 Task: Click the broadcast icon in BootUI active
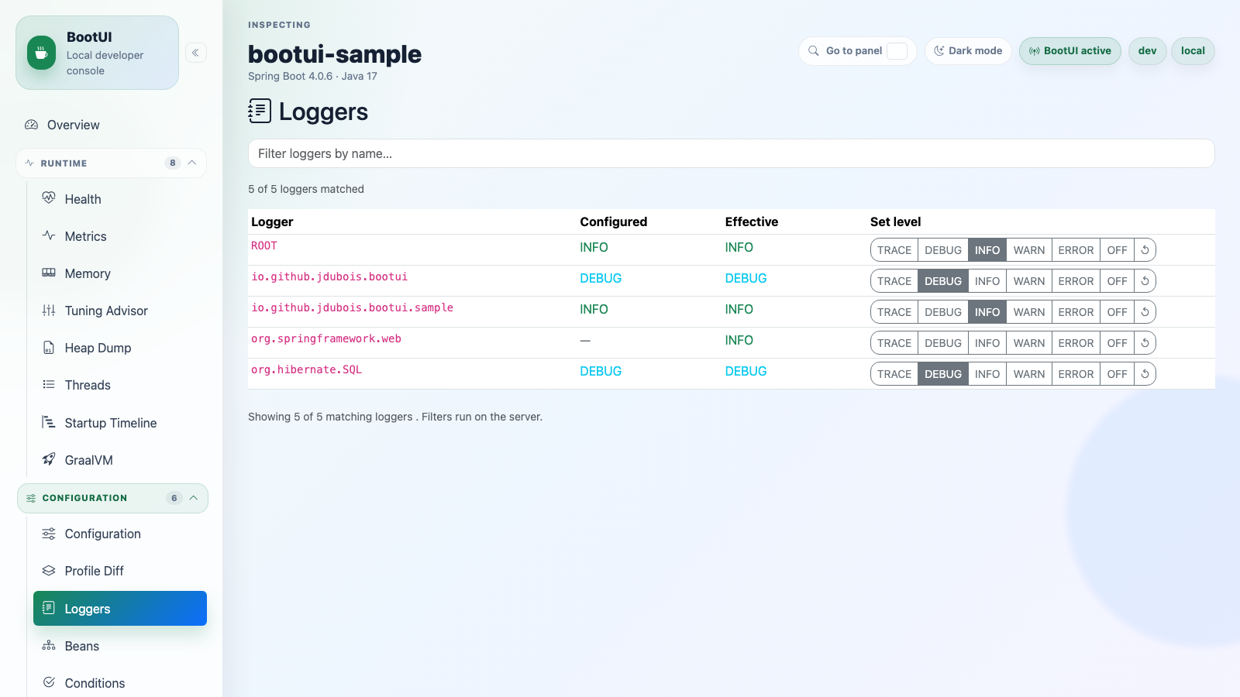(x=1035, y=51)
